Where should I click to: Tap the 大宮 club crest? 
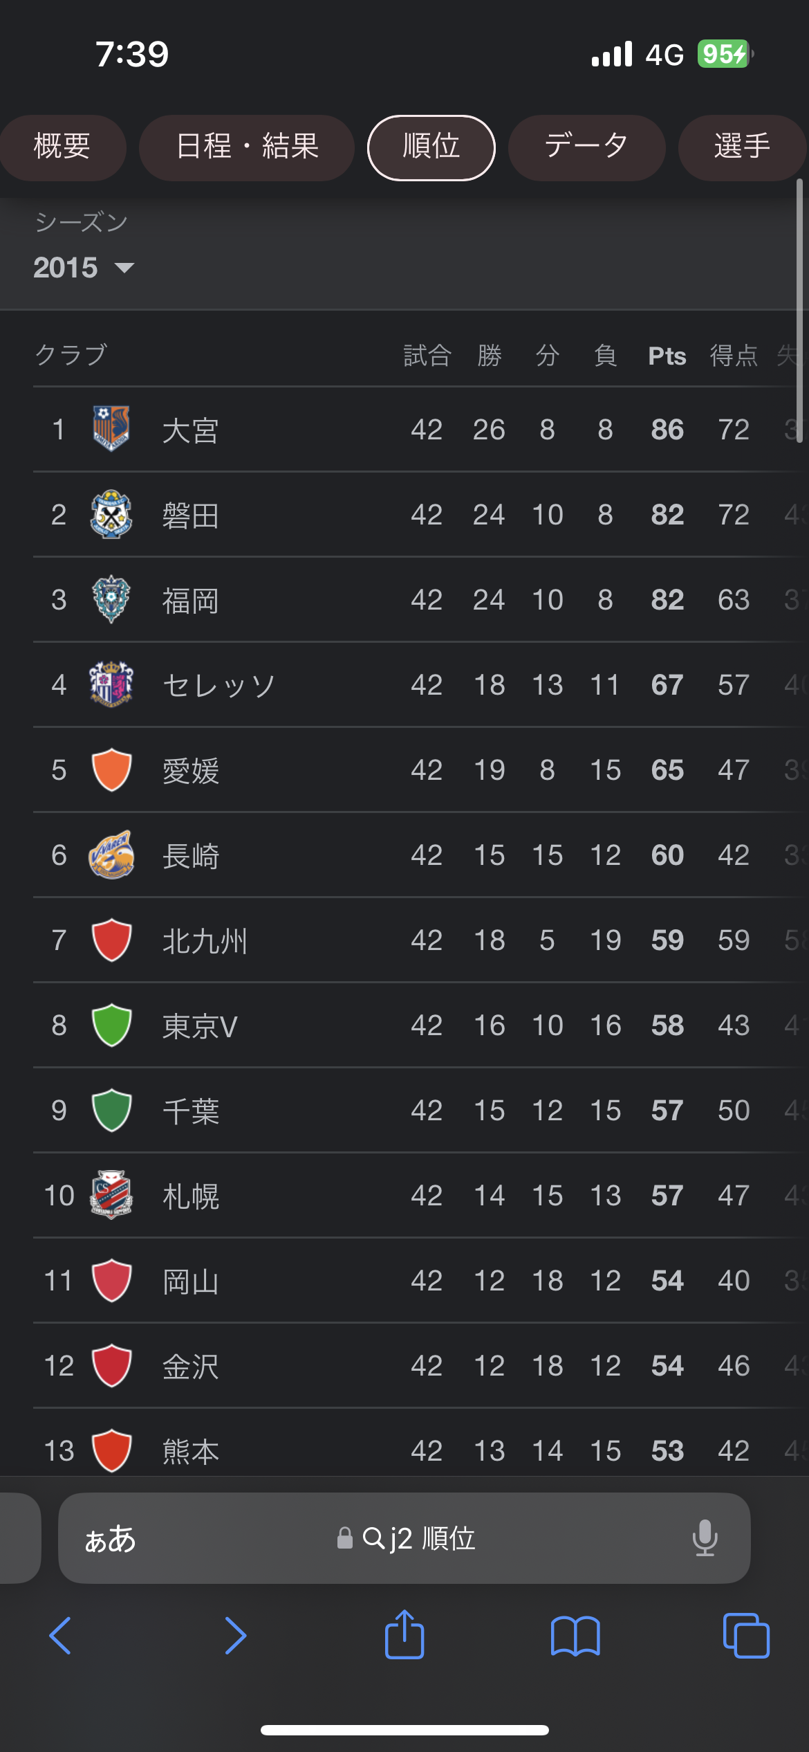pos(111,429)
